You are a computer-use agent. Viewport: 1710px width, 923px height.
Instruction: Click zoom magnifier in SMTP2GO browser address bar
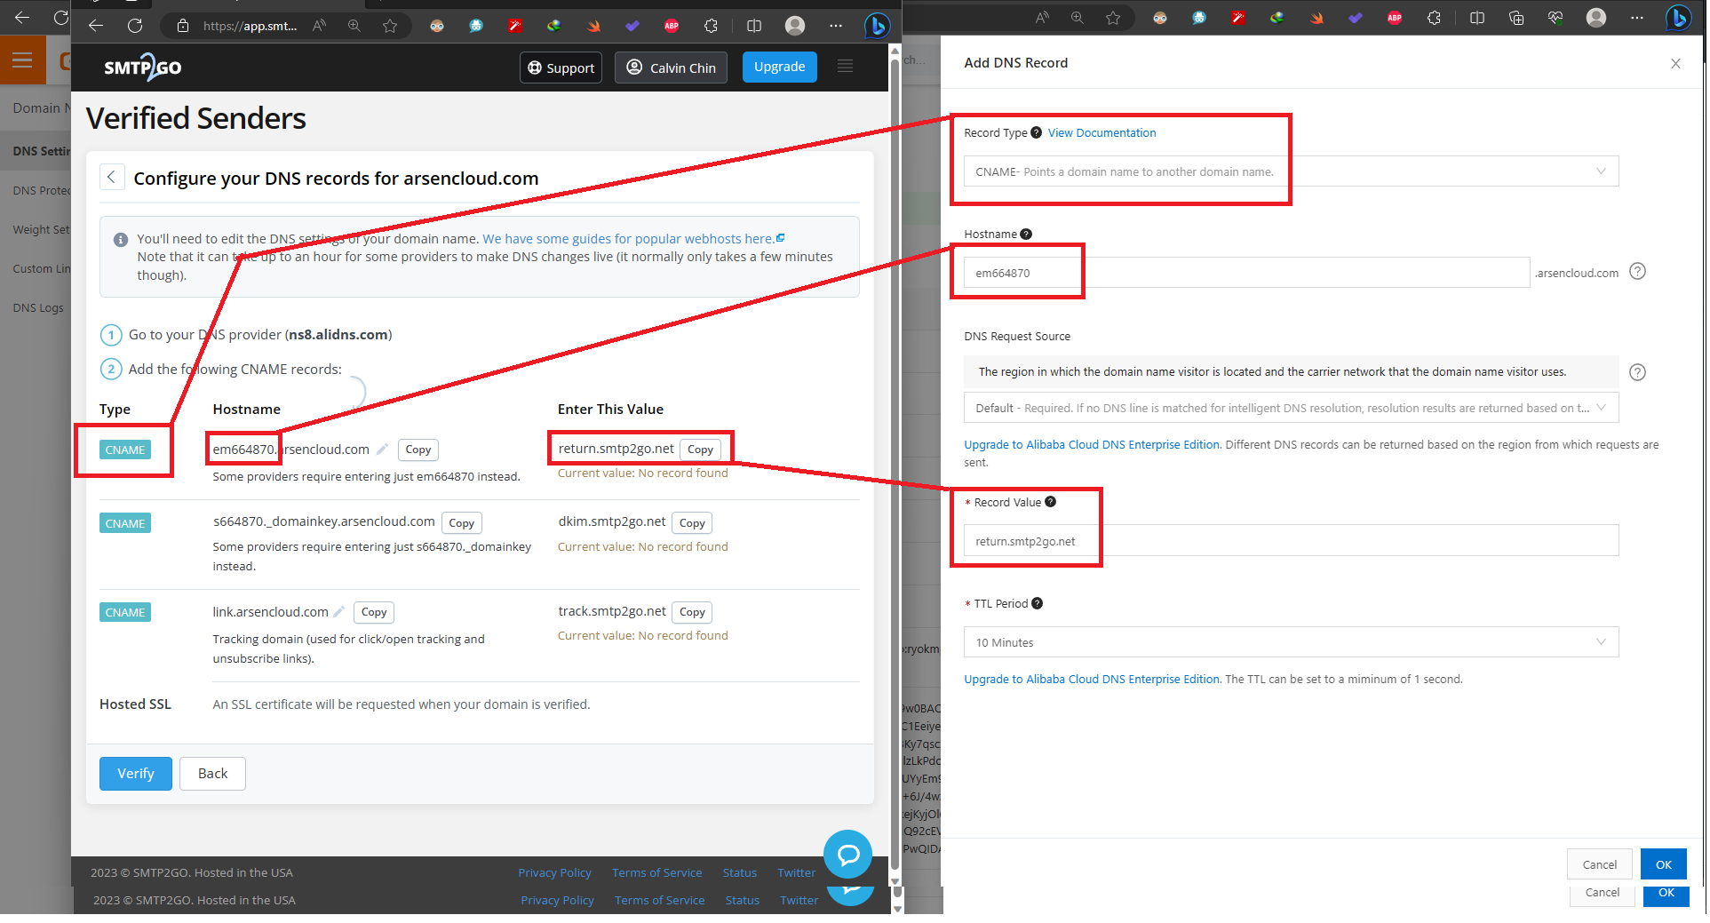[354, 26]
